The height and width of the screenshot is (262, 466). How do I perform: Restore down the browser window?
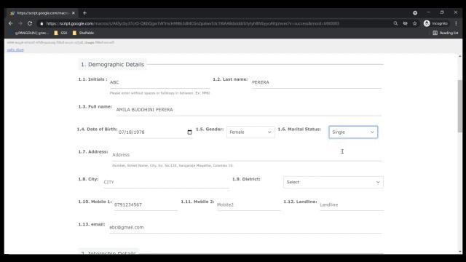pos(442,12)
